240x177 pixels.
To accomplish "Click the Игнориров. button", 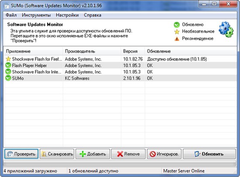I will point(164,154).
